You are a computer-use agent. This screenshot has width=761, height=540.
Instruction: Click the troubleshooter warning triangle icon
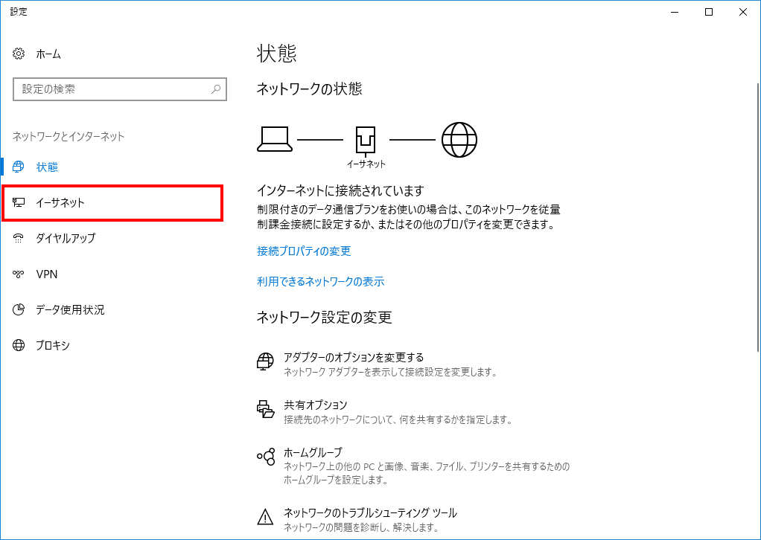(x=265, y=516)
